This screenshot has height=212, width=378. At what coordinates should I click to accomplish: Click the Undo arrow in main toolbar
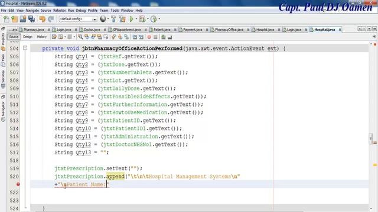pyautogui.click(x=43, y=19)
